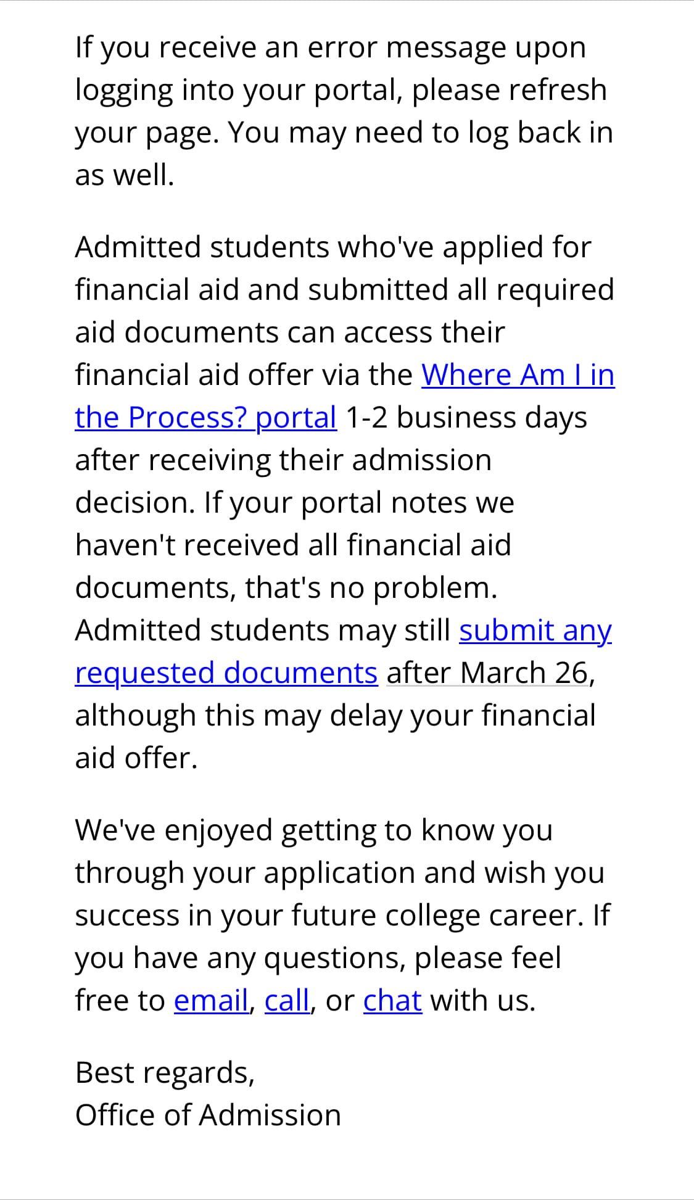This screenshot has height=1200, width=694.
Task: Click the "as well." text
Action: pyautogui.click(x=125, y=175)
